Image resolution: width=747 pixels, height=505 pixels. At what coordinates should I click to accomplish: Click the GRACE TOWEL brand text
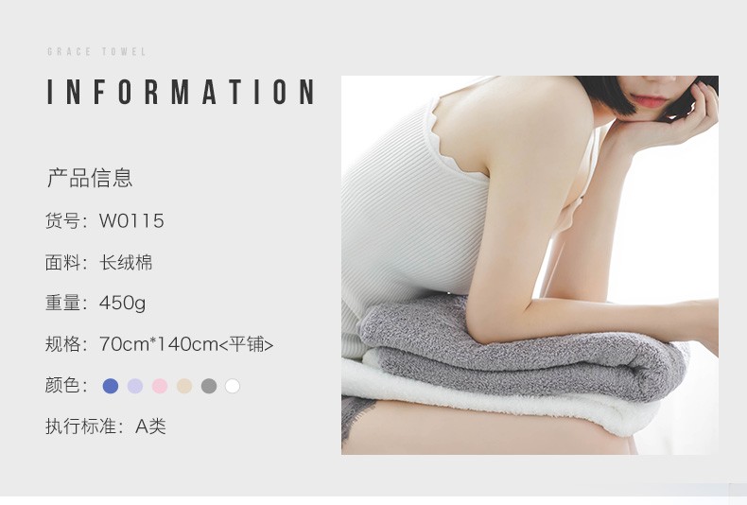96,51
